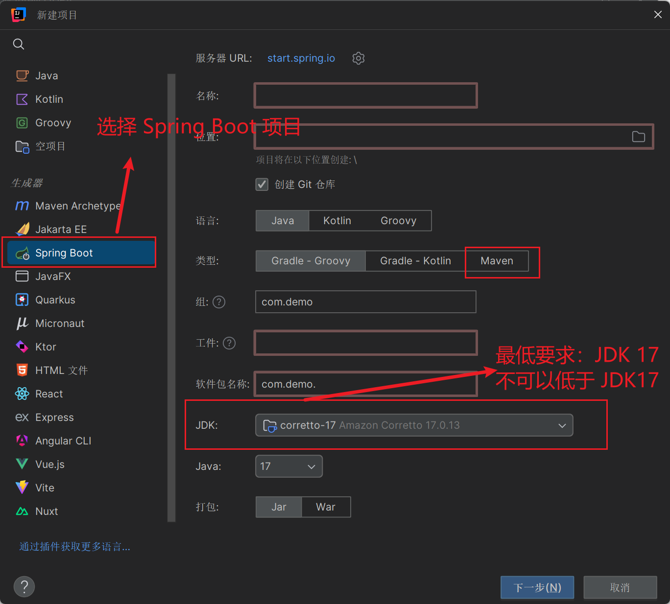The width and height of the screenshot is (670, 604).
Task: Click the 组 field containing com.demo
Action: 365,302
